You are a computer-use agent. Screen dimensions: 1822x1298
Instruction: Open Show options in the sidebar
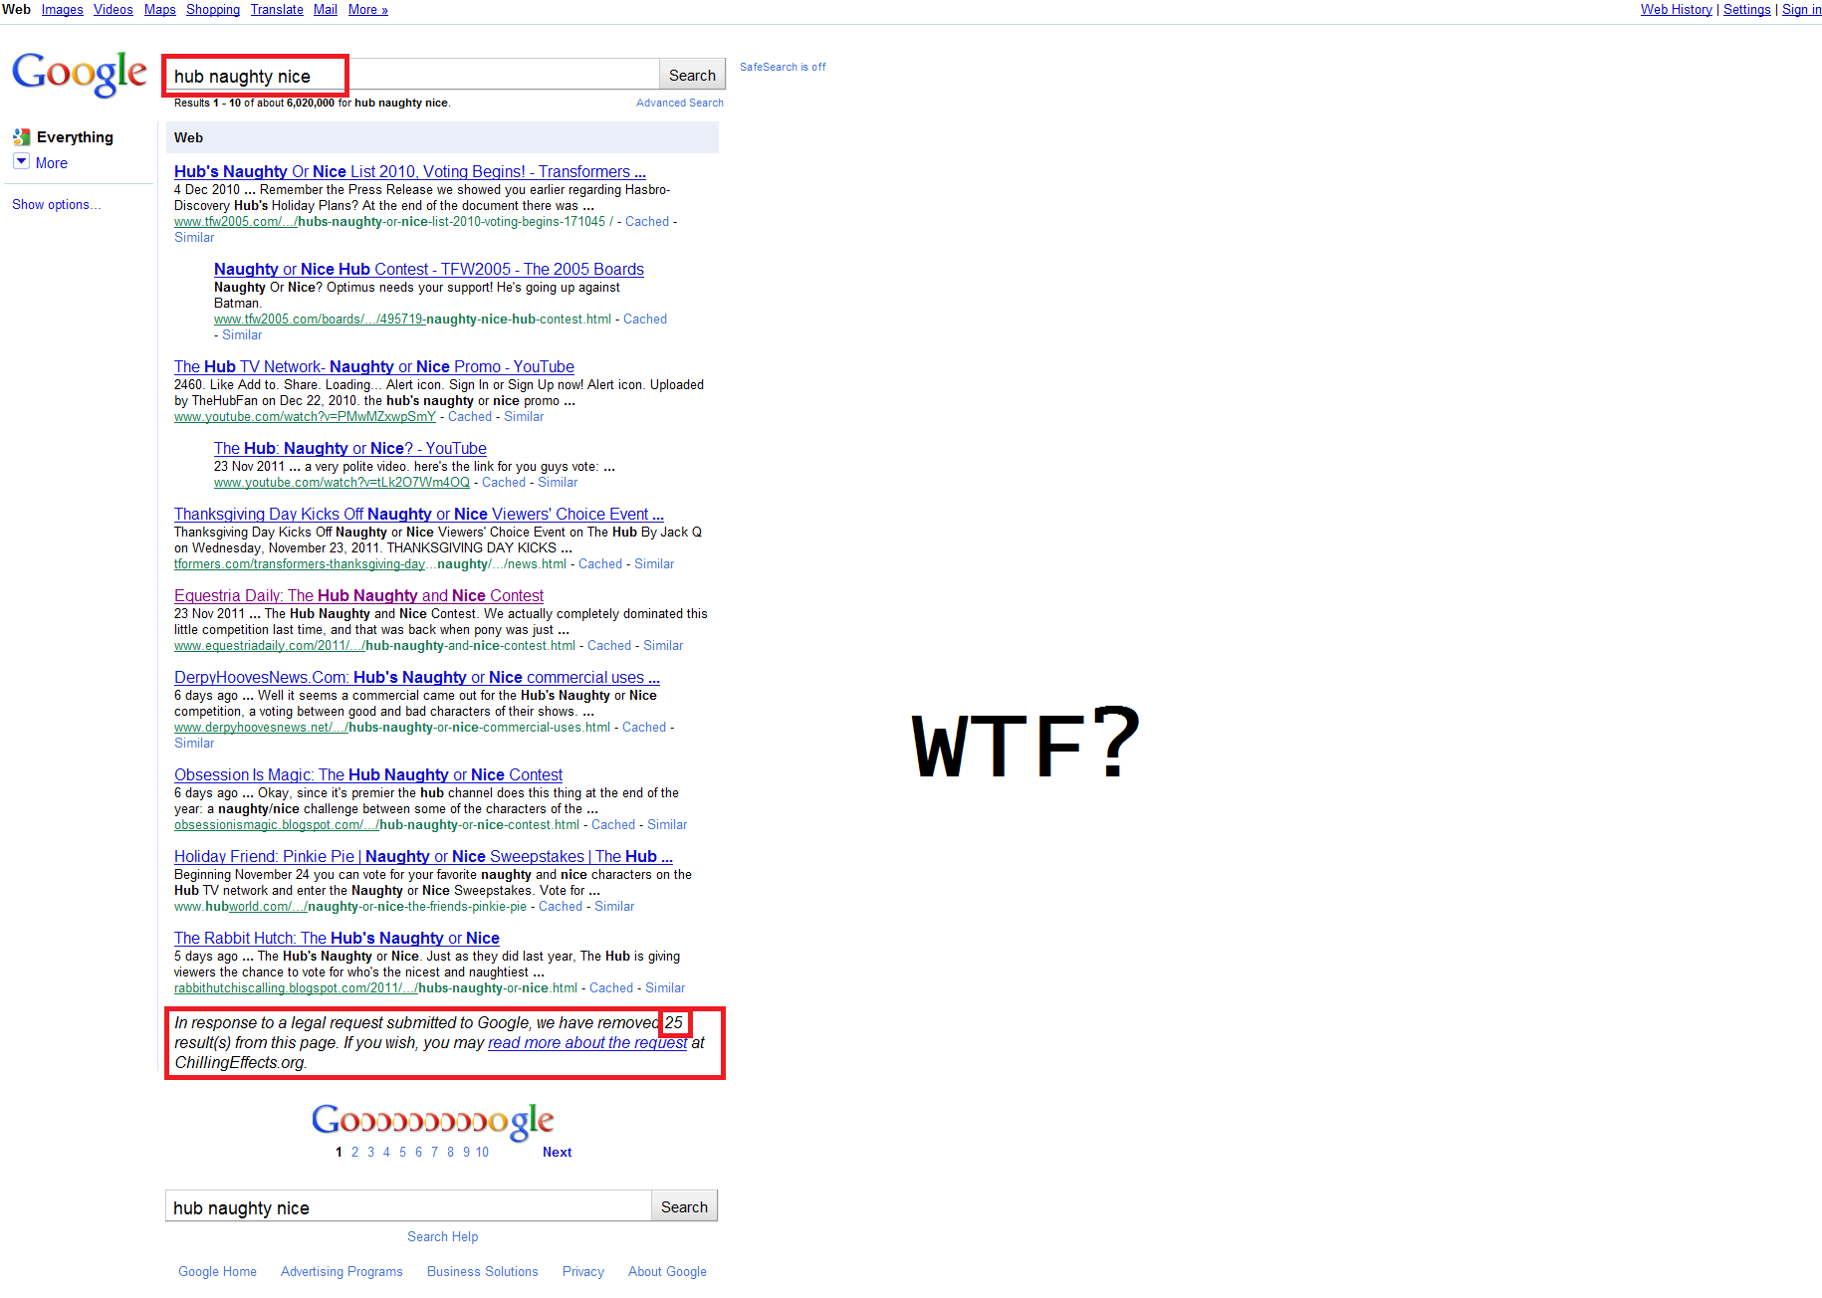(56, 205)
